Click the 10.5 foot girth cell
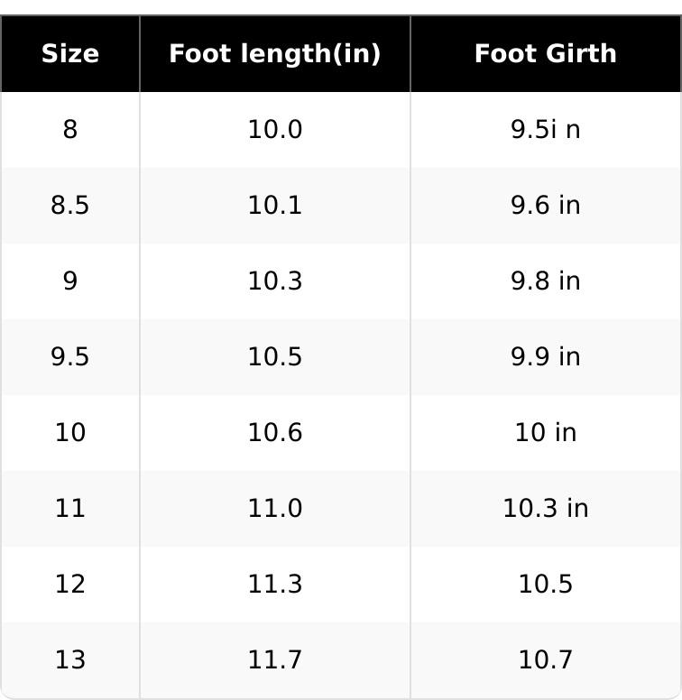Screen dimensions: 682x700 click(x=546, y=585)
